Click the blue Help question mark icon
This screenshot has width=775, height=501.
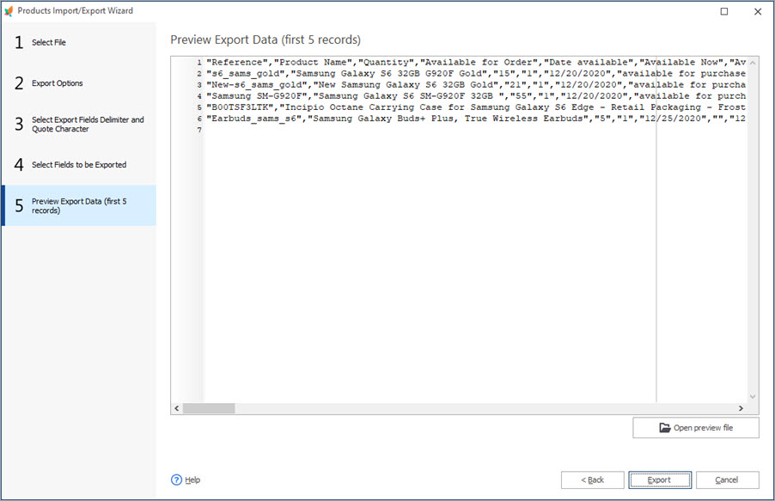pos(177,480)
